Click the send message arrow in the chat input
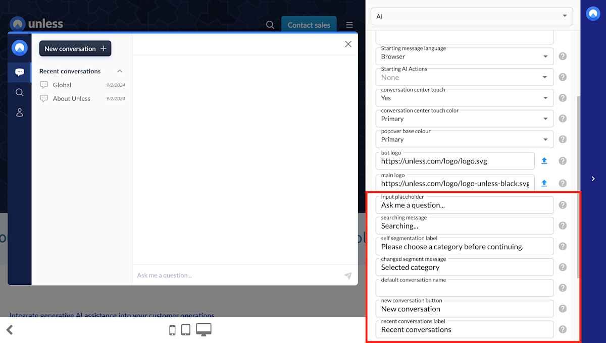Viewport: 606px width, 343px height. pyautogui.click(x=348, y=275)
